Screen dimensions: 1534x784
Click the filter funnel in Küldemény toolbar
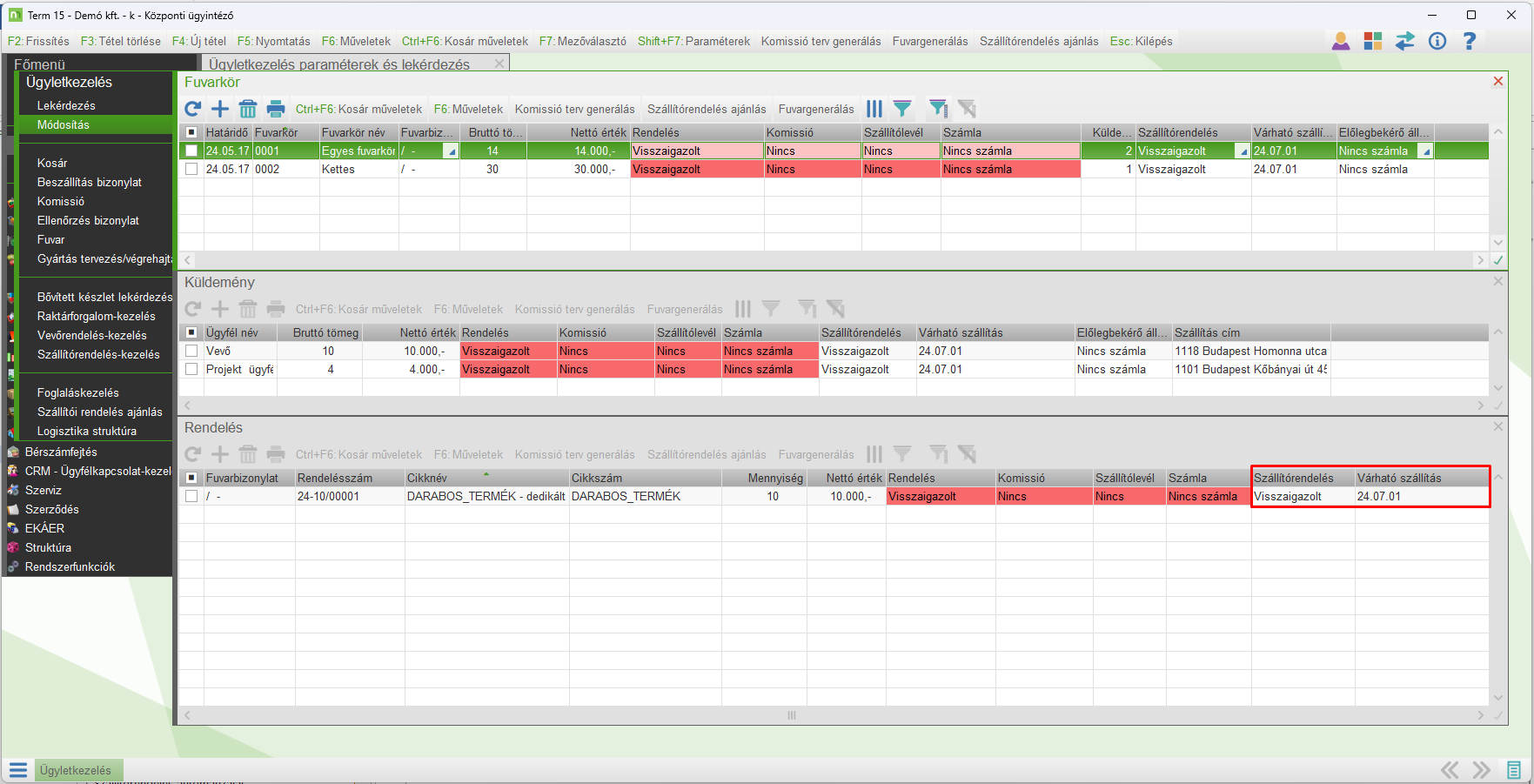(771, 309)
